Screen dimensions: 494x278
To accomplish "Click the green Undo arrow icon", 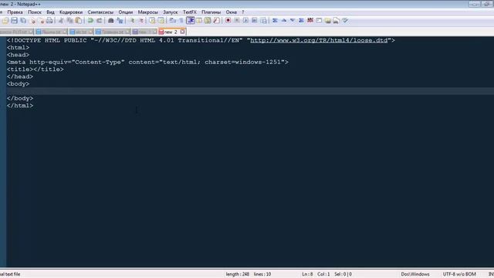I will click(x=90, y=21).
